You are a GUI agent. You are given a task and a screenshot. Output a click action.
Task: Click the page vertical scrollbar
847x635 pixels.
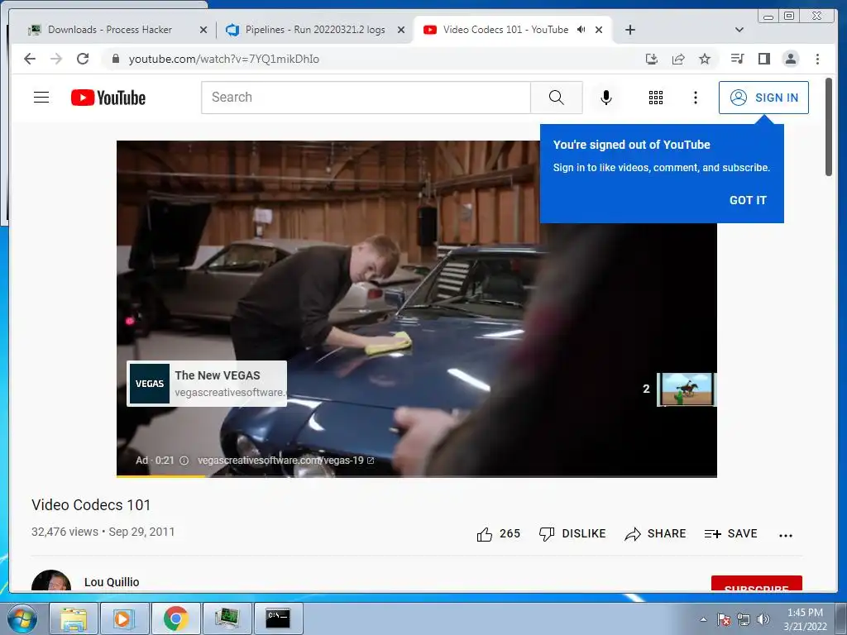click(829, 127)
